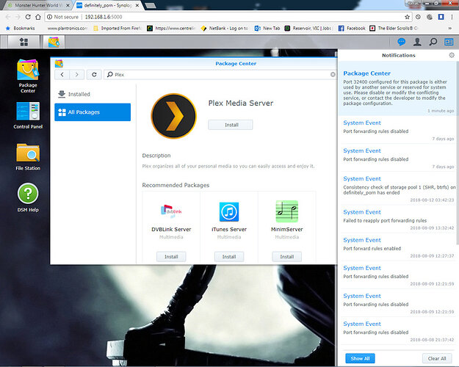The height and width of the screenshot is (367, 459).
Task: Install MinimServer package
Action: pyautogui.click(x=287, y=257)
